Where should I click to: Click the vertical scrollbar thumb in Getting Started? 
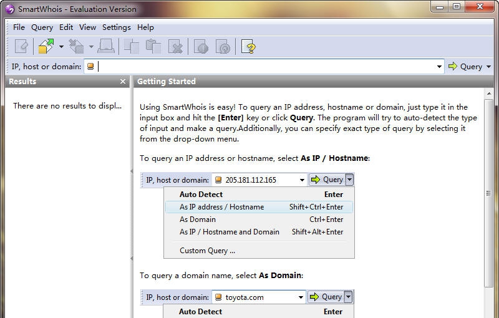tap(489, 193)
